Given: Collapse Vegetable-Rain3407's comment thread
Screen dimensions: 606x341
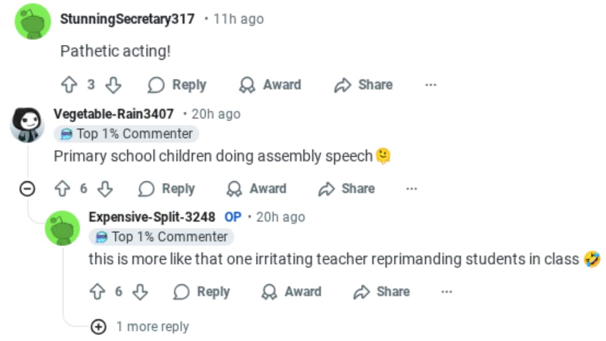Looking at the screenshot, I should tap(27, 189).
